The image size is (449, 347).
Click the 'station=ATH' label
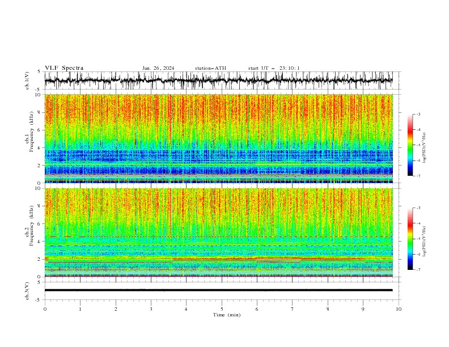[210, 68]
